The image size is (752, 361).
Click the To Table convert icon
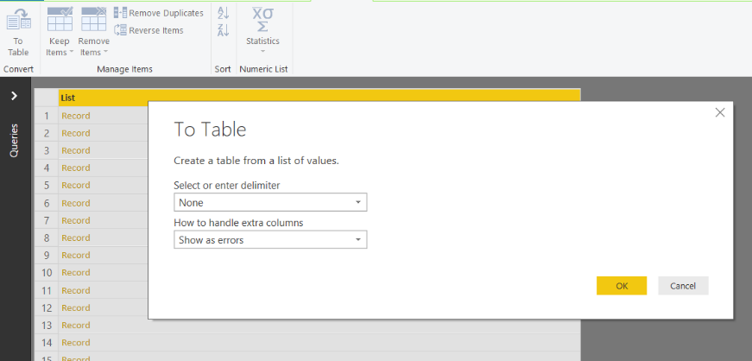[18, 31]
